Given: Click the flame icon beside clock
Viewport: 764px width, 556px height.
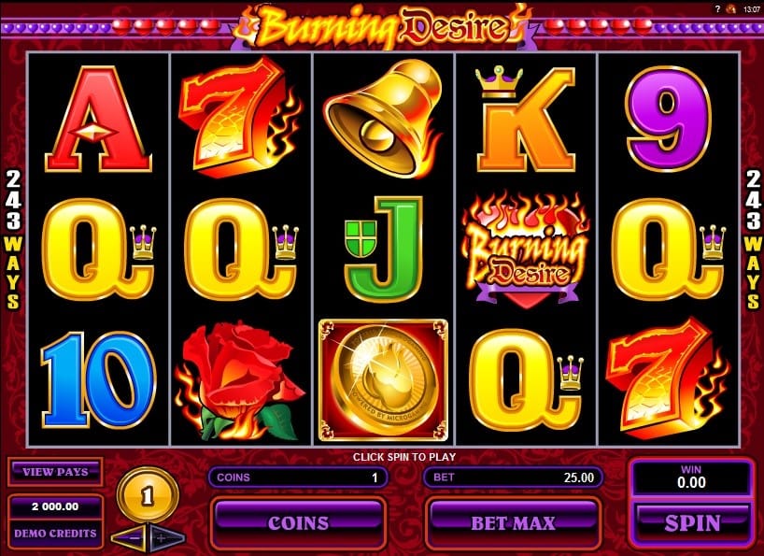Looking at the screenshot, I should coord(730,8).
